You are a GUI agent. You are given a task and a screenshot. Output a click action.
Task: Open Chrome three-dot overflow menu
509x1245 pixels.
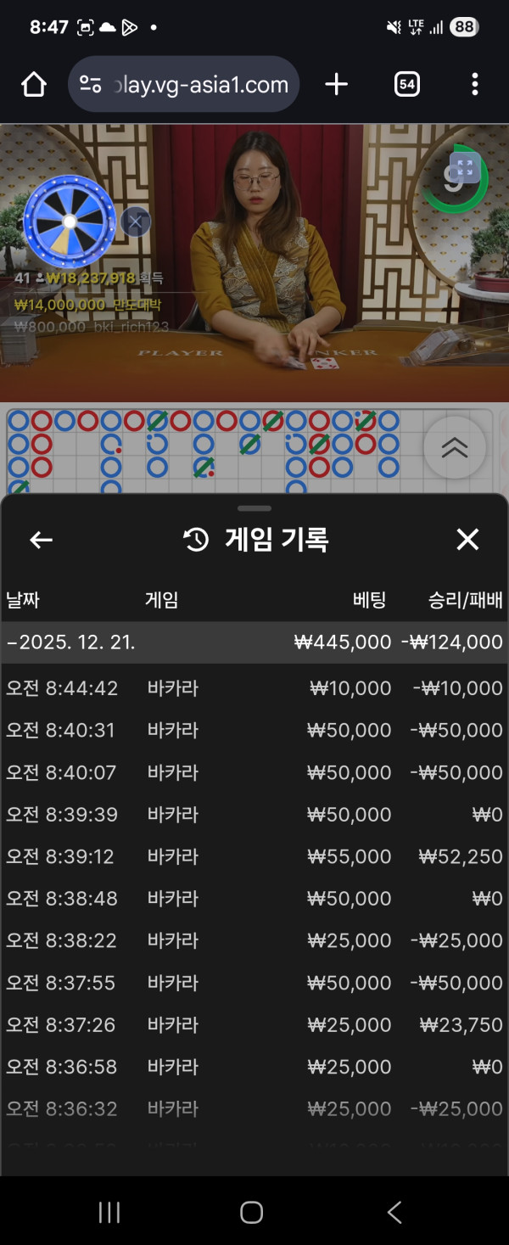[x=474, y=84]
